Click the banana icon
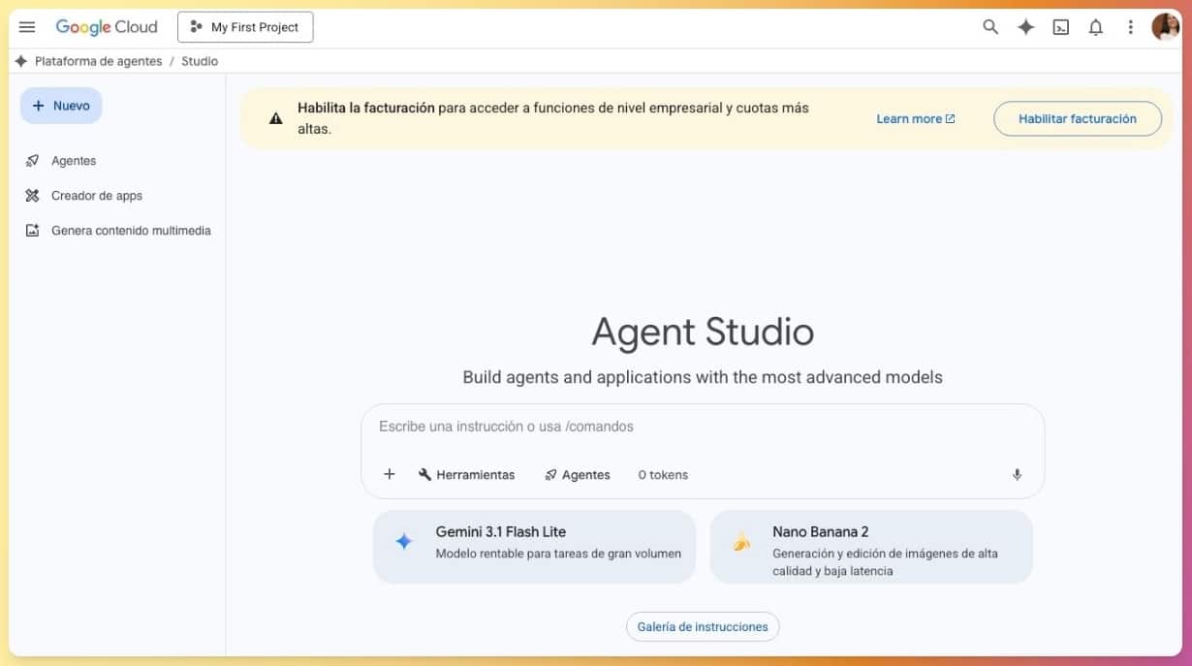The height and width of the screenshot is (666, 1192). point(741,542)
